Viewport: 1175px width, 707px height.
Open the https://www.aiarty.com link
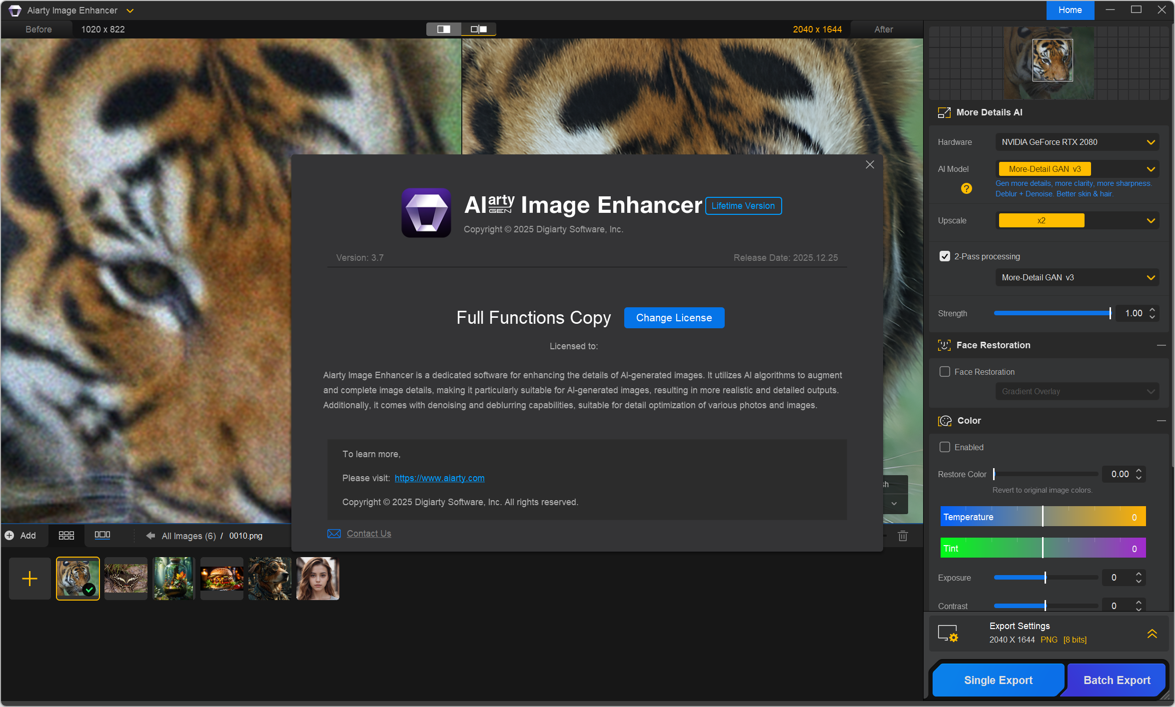439,478
